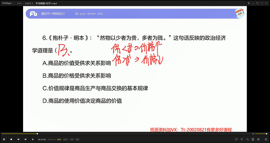Close the PotPlayer window

click(x=266, y=3)
